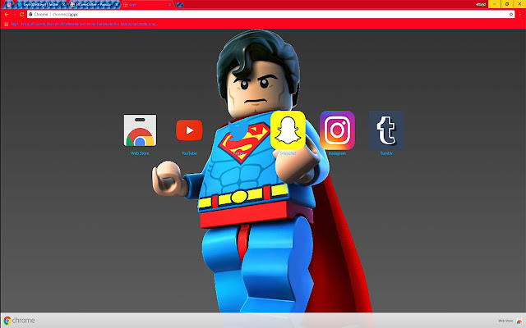
Task: Open the Twitter bird app icon
Action: (238, 131)
